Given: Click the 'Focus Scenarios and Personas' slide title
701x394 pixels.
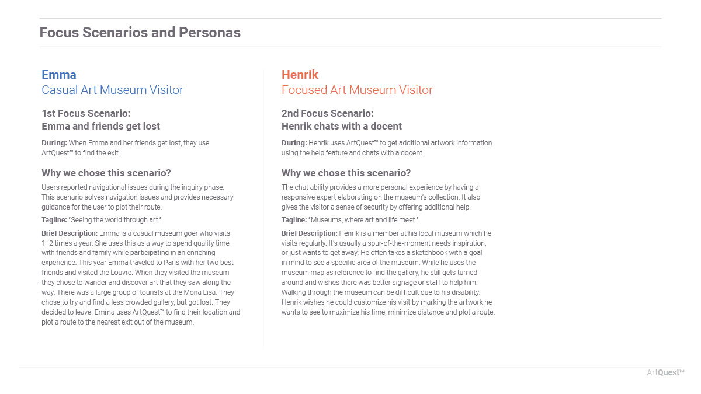Looking at the screenshot, I should (140, 33).
